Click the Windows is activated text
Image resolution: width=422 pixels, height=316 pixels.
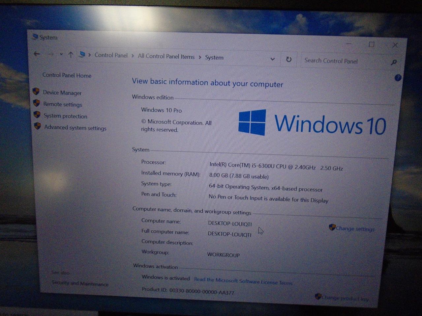pyautogui.click(x=166, y=277)
